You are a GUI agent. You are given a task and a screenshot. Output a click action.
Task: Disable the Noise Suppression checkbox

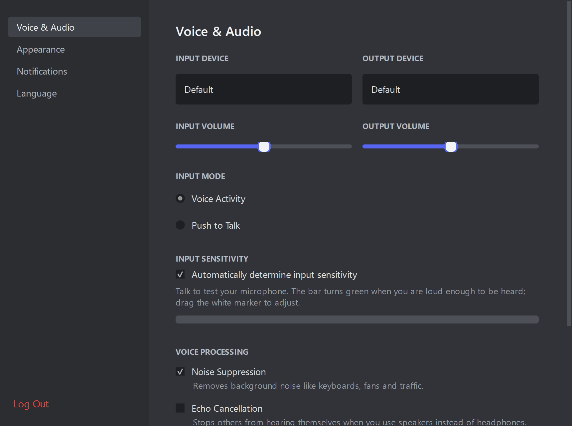point(180,372)
